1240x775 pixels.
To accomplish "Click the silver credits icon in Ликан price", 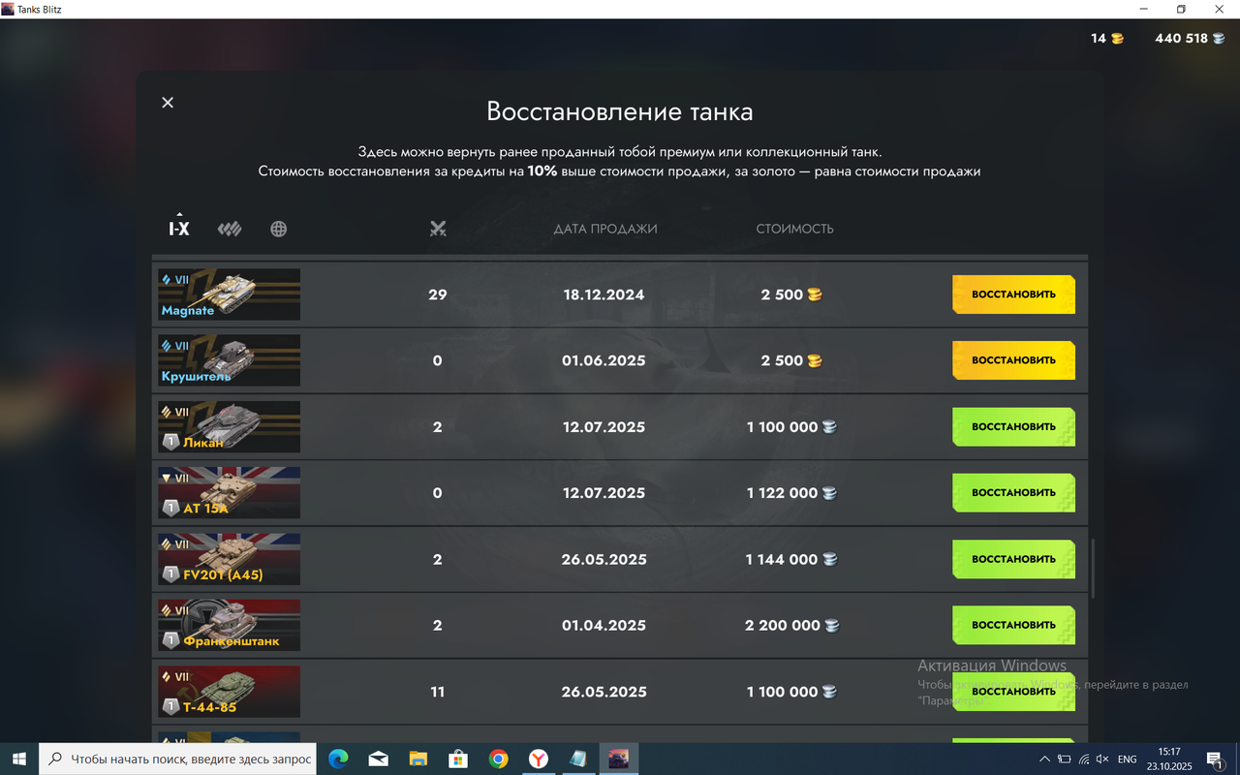I will click(x=830, y=427).
